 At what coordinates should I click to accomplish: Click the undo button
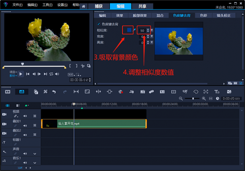(54, 92)
